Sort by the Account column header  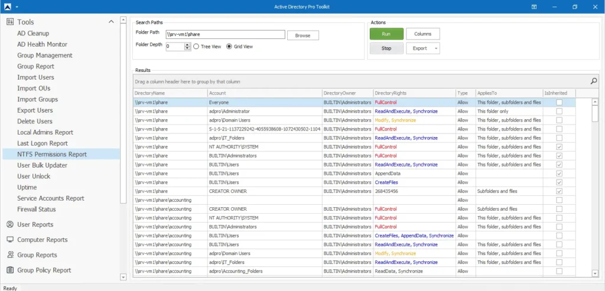pos(265,93)
